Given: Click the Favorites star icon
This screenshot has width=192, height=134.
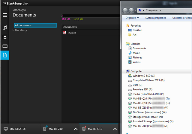Looking at the screenshot, I should coord(128,25).
